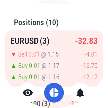Screen dimensions: 108x108
Task: Select the blue portfolio pie chart button
Action: pyautogui.click(x=54, y=93)
